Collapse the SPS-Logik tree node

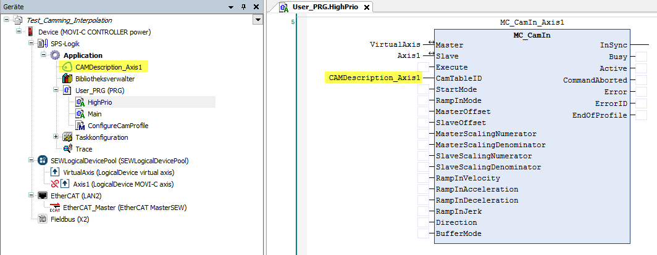31,44
